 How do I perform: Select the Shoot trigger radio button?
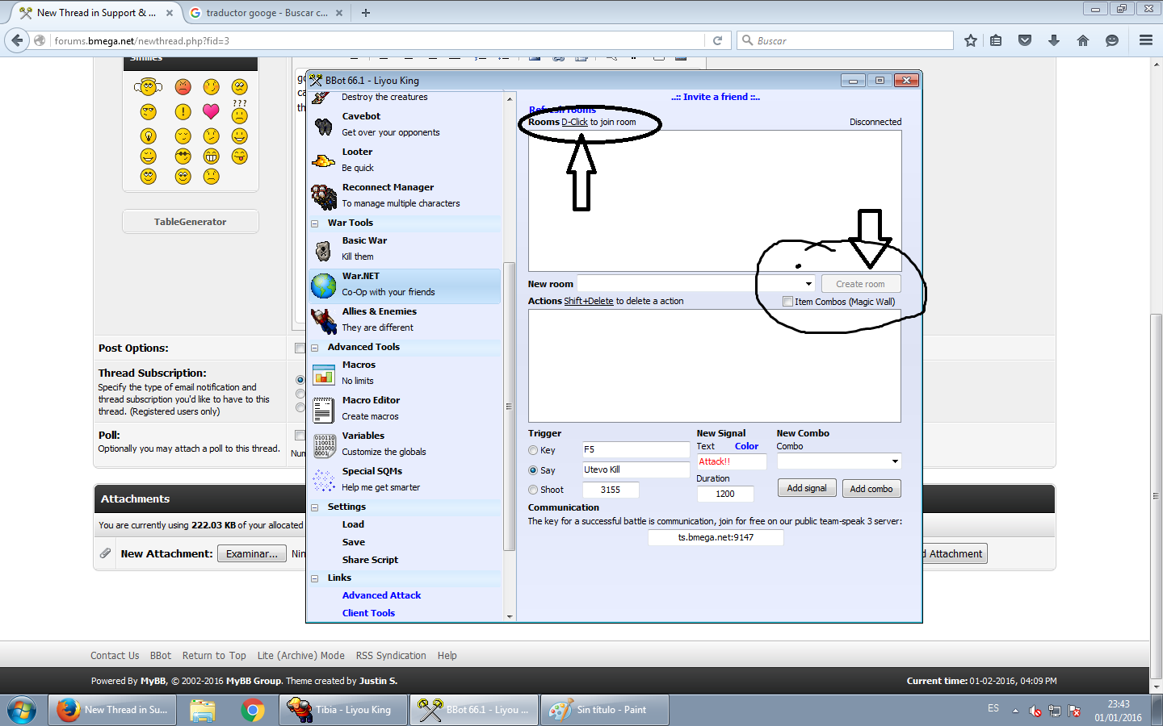[x=533, y=490]
